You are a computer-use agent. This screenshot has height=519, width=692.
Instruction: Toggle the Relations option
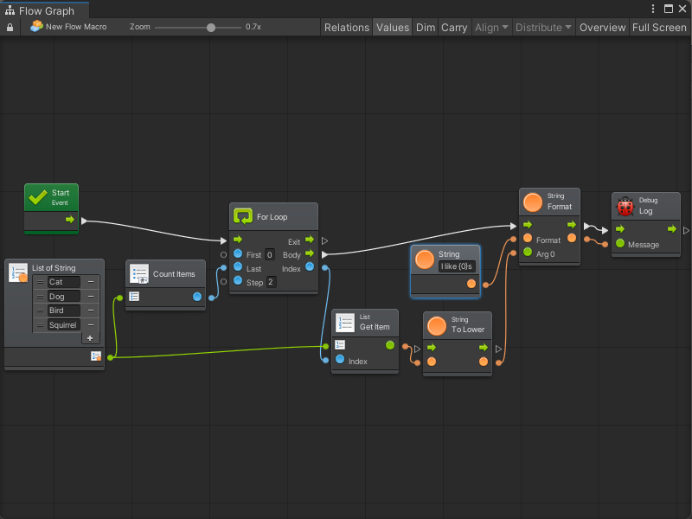coord(346,27)
